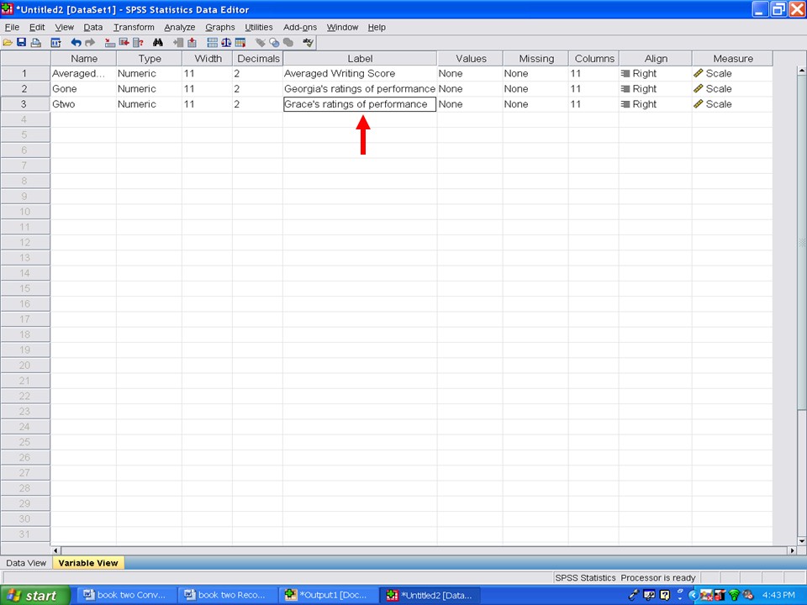The image size is (807, 605).
Task: Switch to the Data View tab
Action: pos(26,563)
